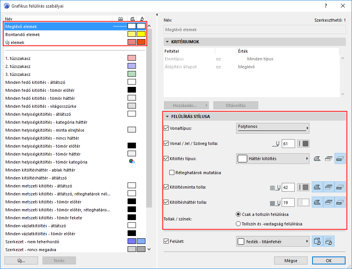Select the Új elemek rule
352x269 pixels.
tap(75, 42)
